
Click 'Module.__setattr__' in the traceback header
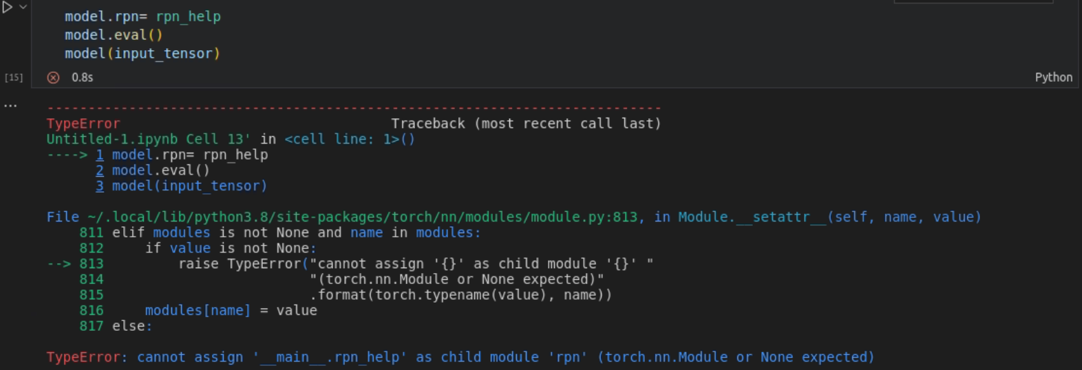tap(752, 217)
